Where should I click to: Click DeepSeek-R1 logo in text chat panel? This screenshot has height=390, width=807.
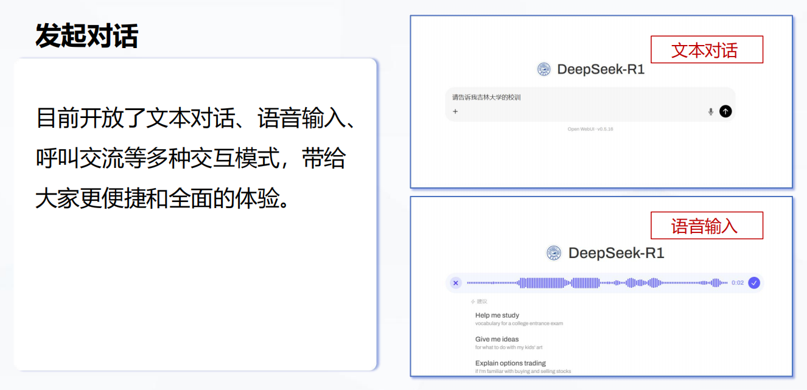coord(544,69)
